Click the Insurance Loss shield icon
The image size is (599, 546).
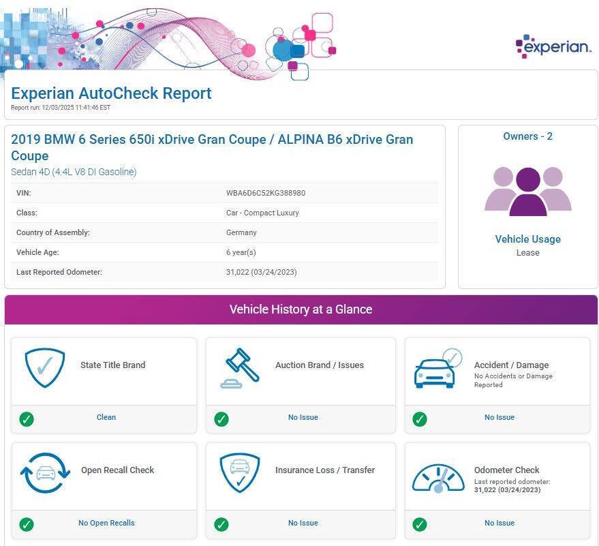coord(240,473)
